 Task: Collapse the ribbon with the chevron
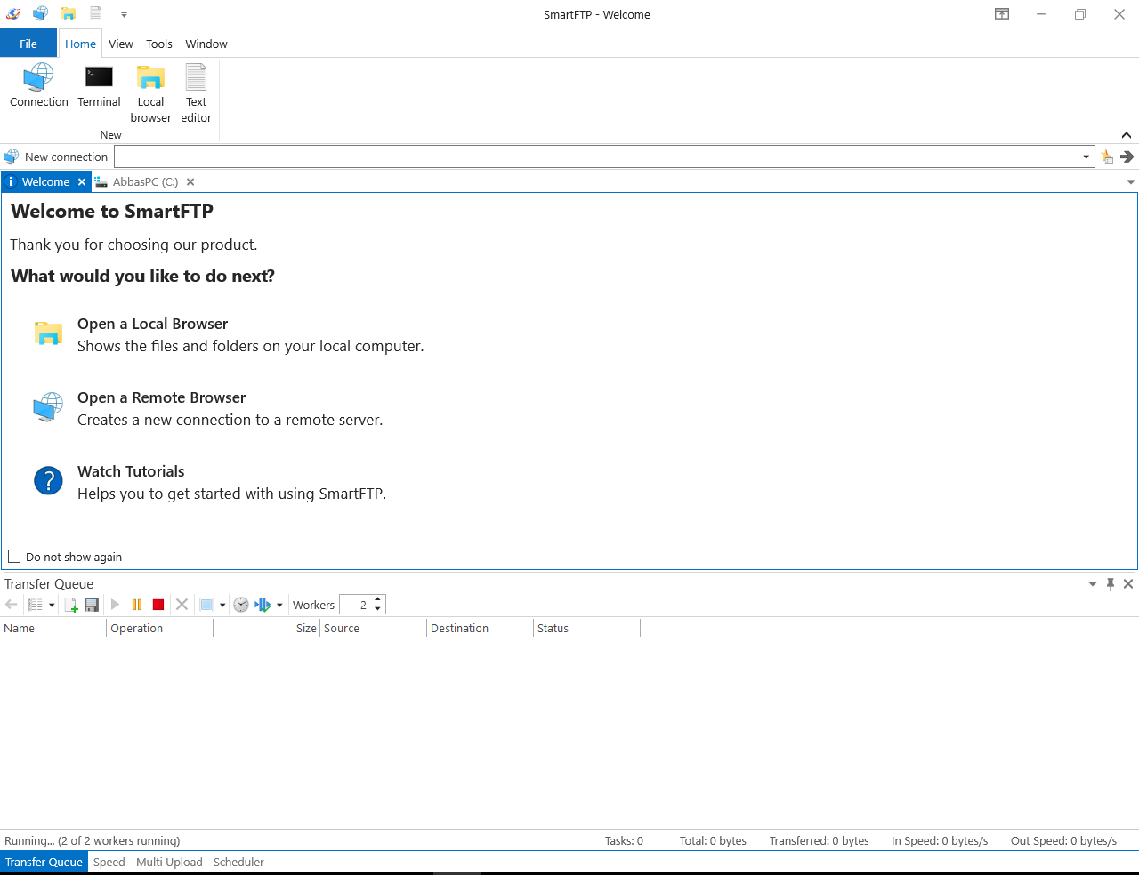click(x=1127, y=135)
